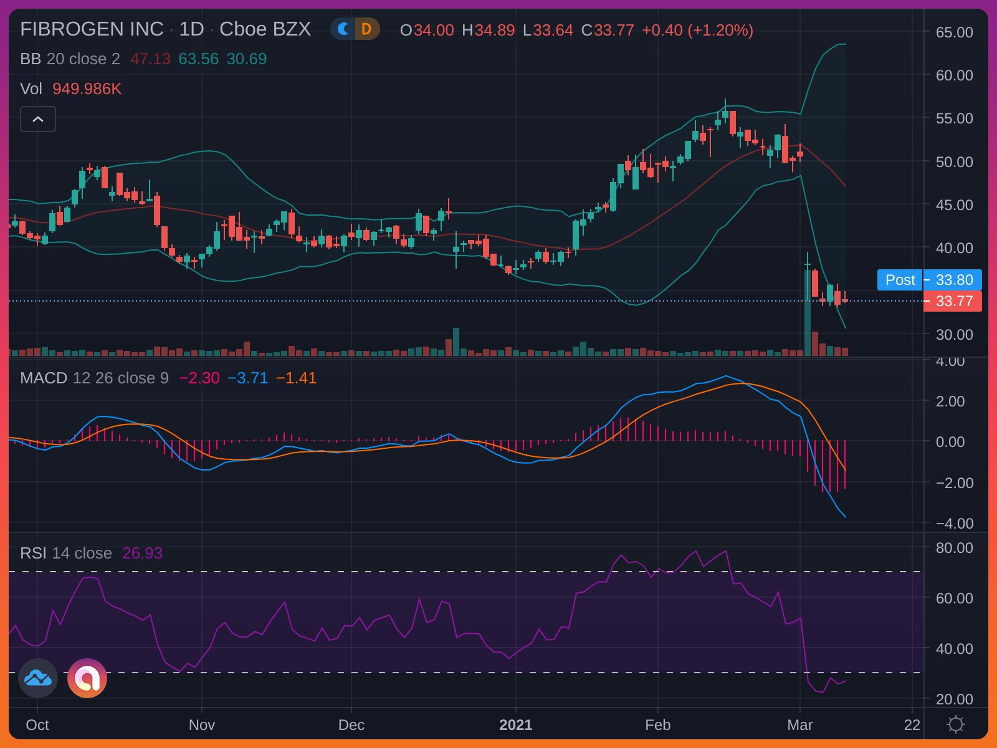The height and width of the screenshot is (748, 997).
Task: Click the Post 33.80 price label
Action: click(929, 280)
